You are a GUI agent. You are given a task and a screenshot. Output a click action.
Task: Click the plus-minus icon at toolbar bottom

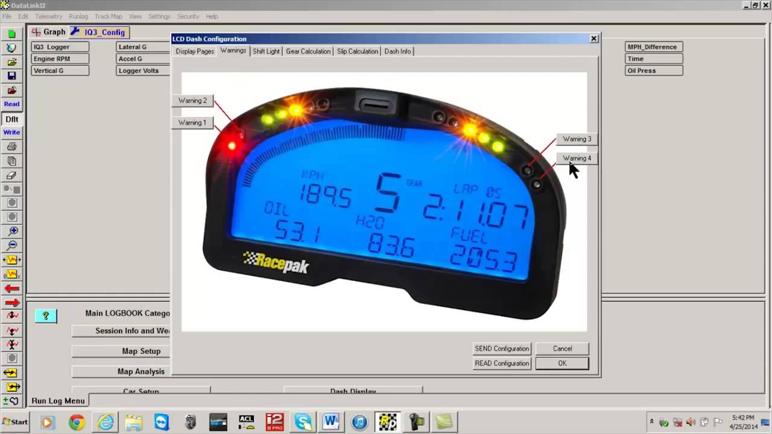[x=11, y=401]
